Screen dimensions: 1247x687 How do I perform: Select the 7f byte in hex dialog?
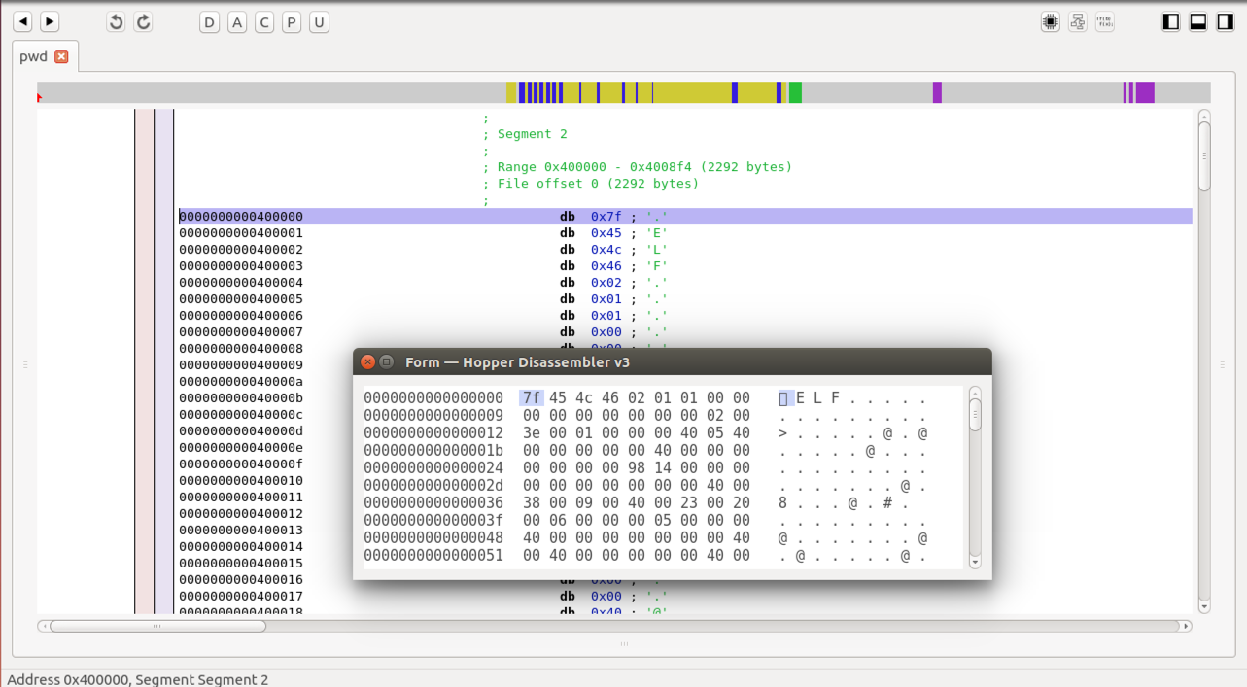(531, 398)
